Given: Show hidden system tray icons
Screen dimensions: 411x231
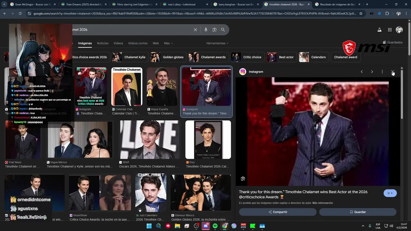Looking at the screenshot, I should (x=363, y=226).
